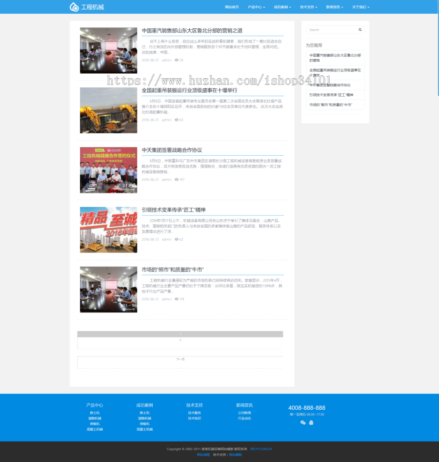The height and width of the screenshot is (462, 439).
Task: Click the meeting room thumbnail of first article
Action: coord(109,50)
